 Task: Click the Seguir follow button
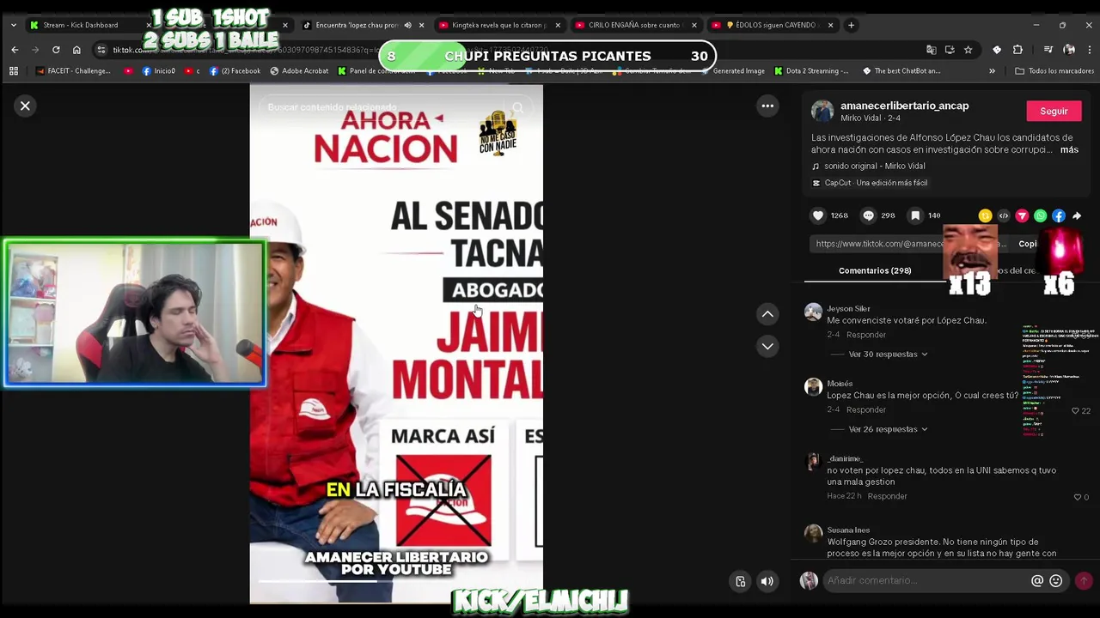[x=1054, y=111]
